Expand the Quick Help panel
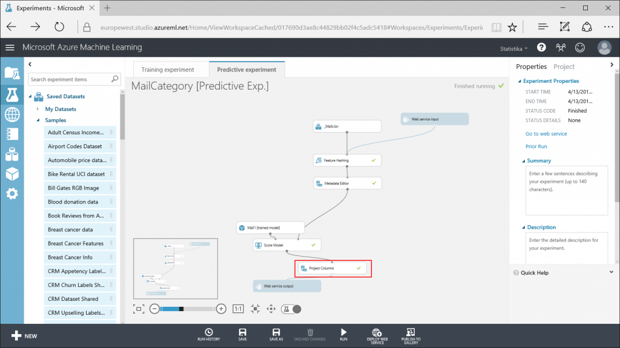620x348 pixels. coord(612,272)
